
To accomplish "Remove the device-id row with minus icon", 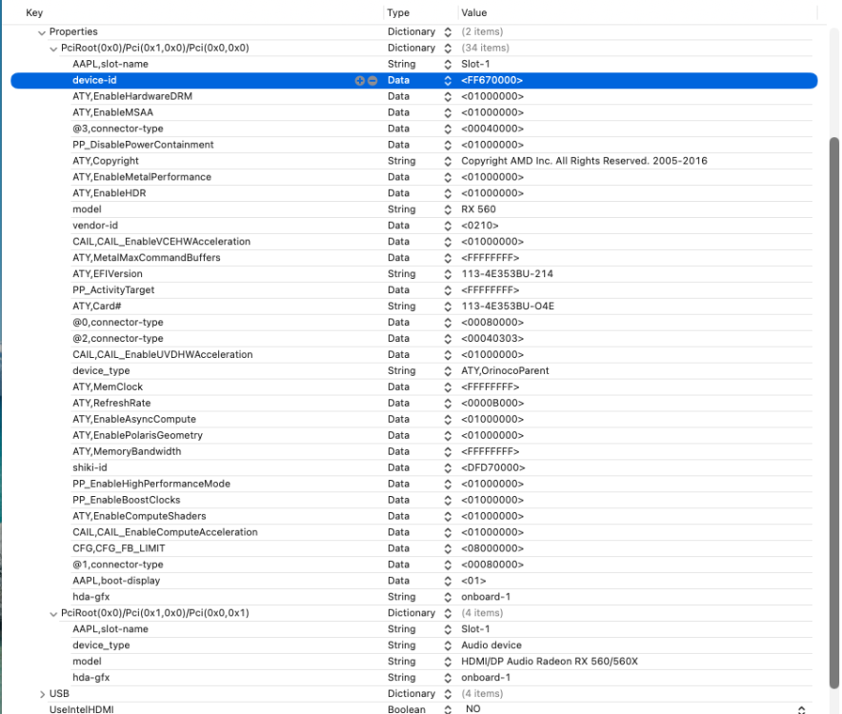I will [x=372, y=81].
